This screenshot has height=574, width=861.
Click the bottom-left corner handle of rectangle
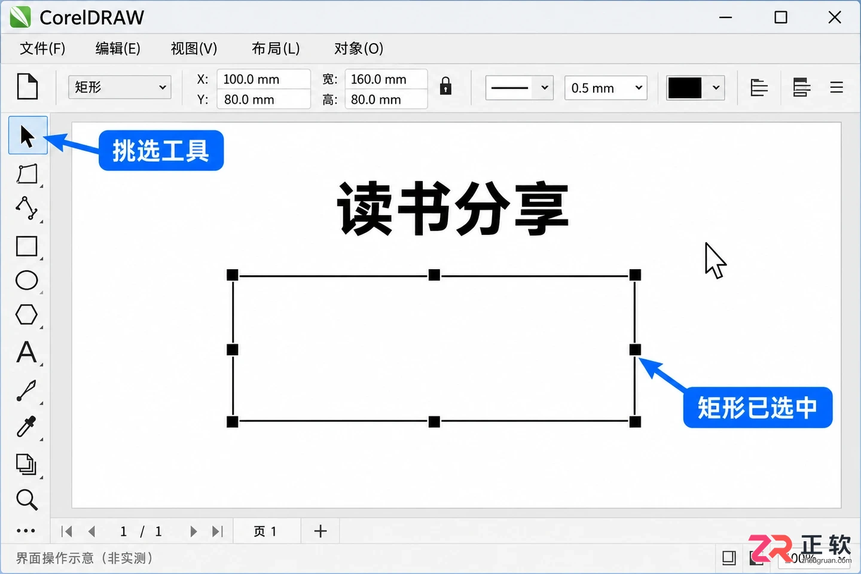point(233,422)
